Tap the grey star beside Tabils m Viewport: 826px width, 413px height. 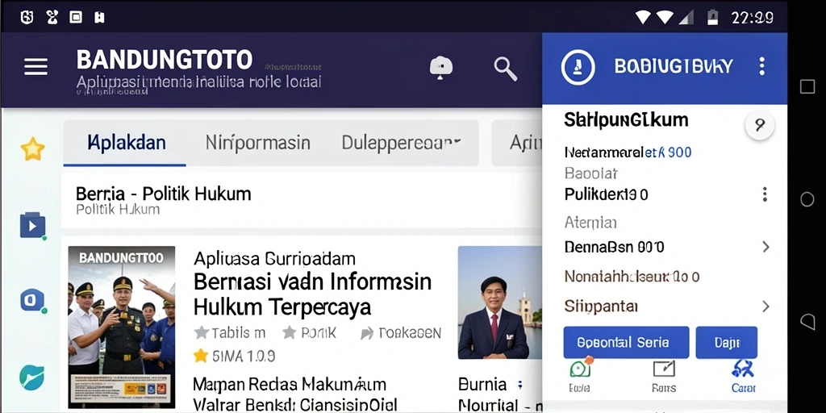click(x=201, y=333)
